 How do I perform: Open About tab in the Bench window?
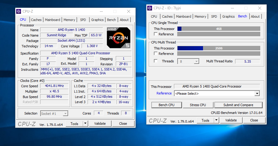[x=255, y=16]
